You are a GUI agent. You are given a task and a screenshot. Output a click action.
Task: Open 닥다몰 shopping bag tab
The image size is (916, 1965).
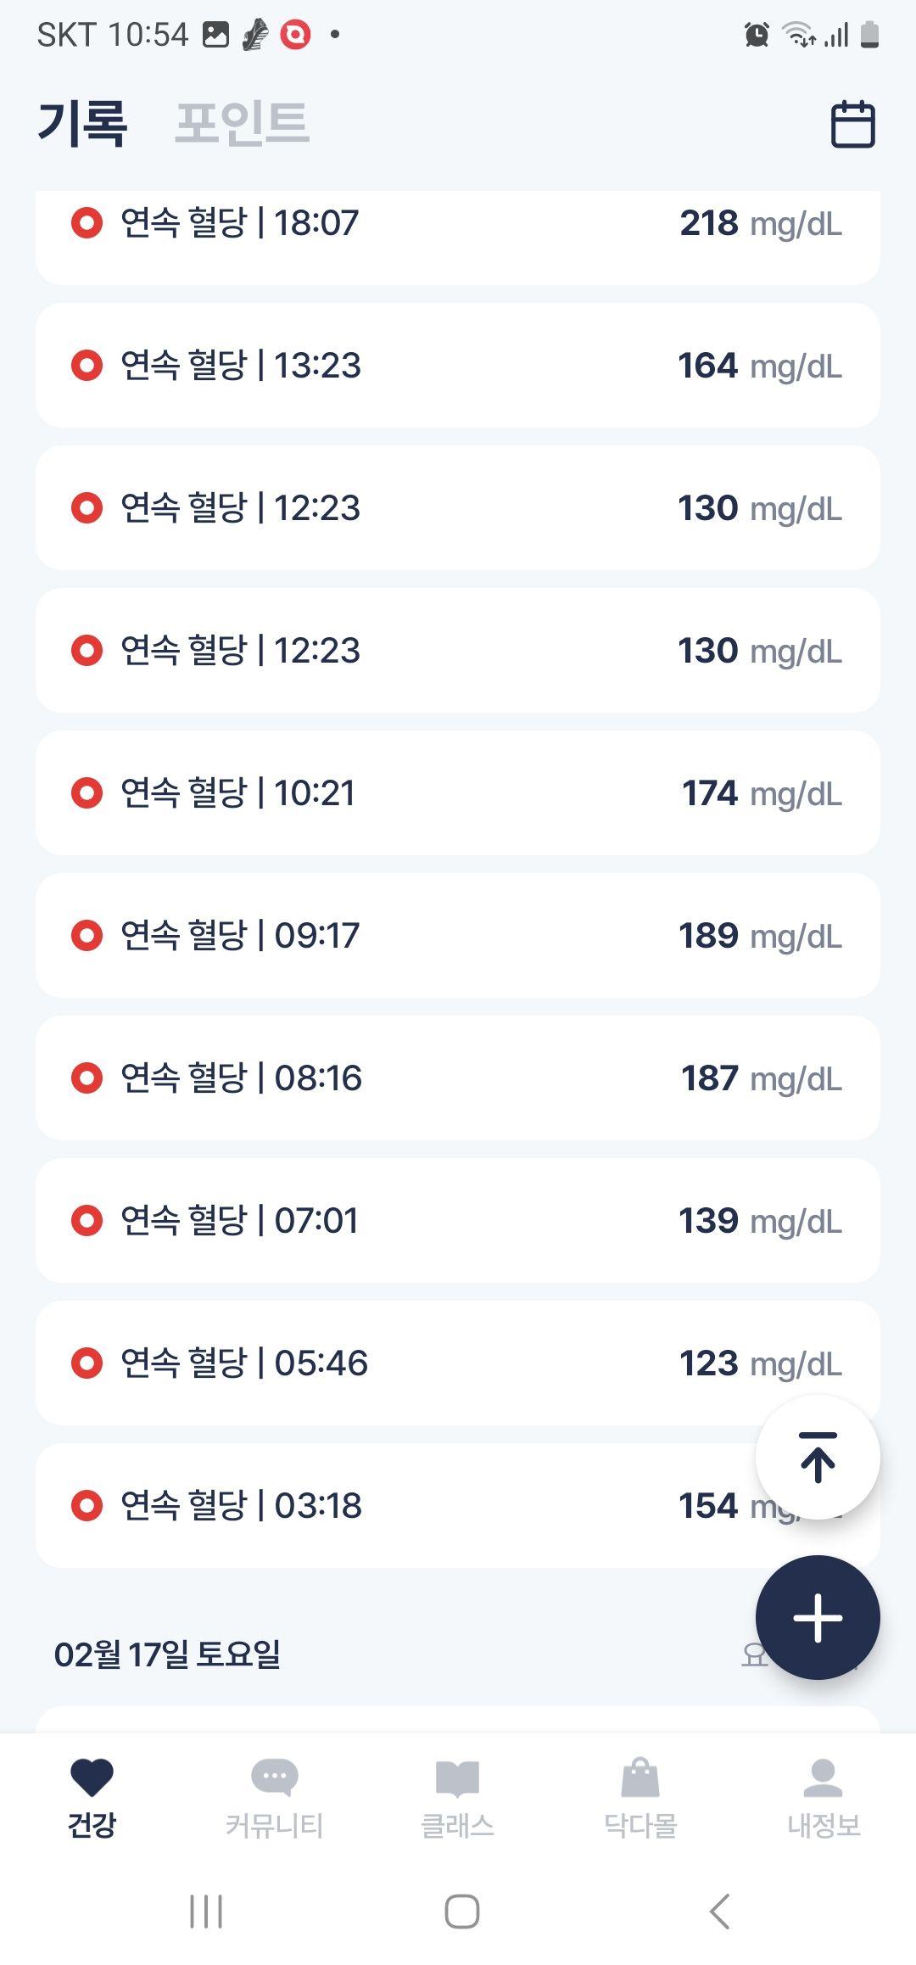640,1798
